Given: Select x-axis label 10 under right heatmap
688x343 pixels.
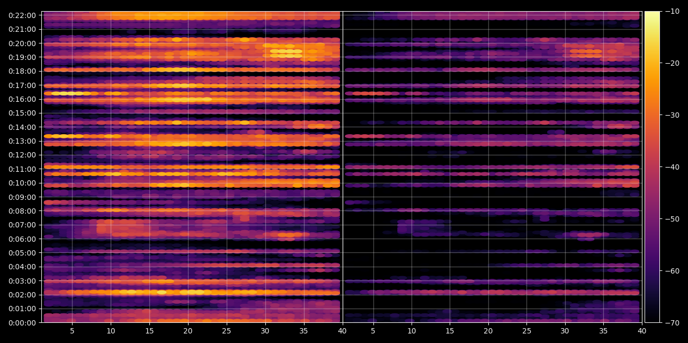Looking at the screenshot, I should (x=411, y=331).
